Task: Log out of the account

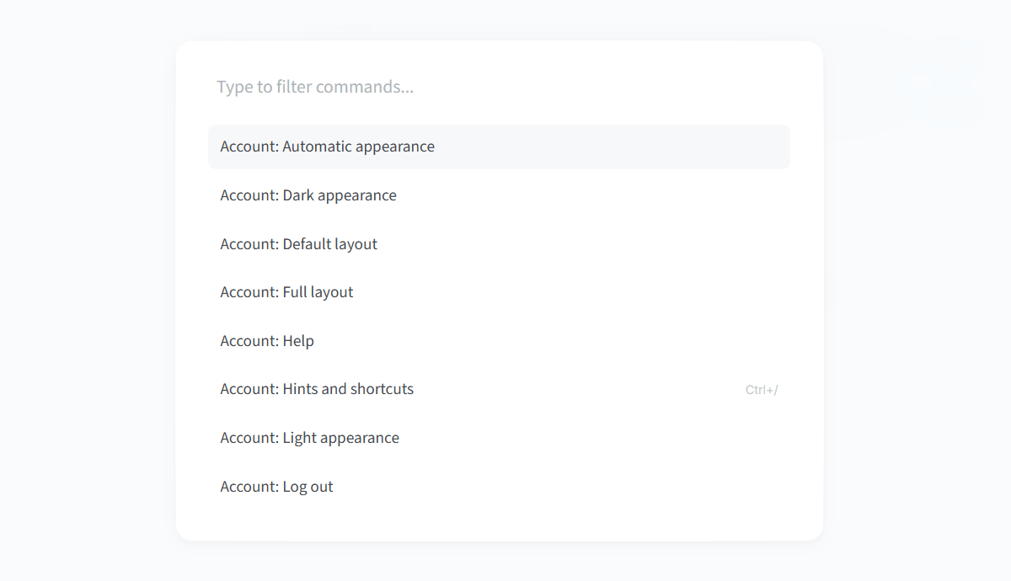Action: tap(499, 487)
